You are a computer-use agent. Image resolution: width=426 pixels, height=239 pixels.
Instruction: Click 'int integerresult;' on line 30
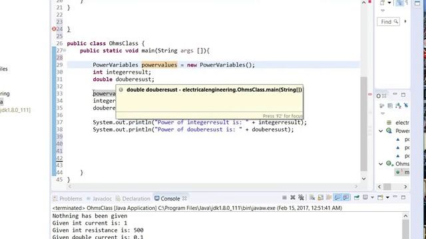pyautogui.click(x=122, y=72)
